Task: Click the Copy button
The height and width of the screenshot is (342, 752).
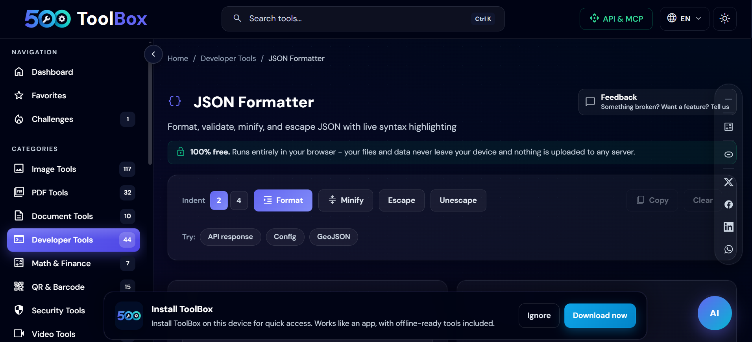Action: pyautogui.click(x=652, y=200)
